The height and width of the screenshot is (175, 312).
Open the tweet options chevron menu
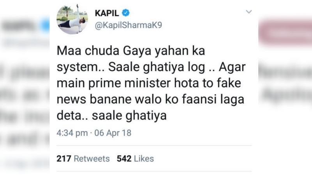tap(248, 12)
